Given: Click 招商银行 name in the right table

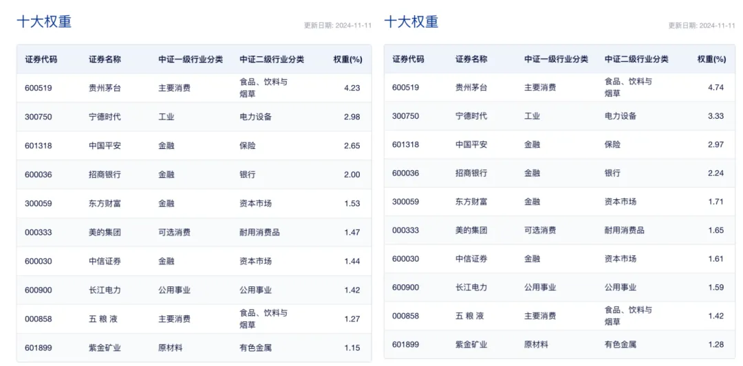Looking at the screenshot, I should point(471,173).
